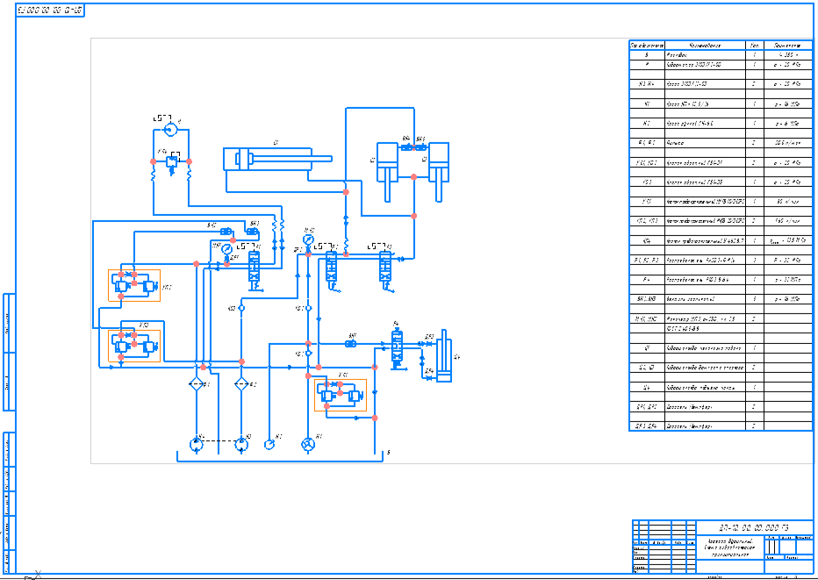Click the hydraulic motor symbol at top left
818x580 pixels.
coord(171,129)
